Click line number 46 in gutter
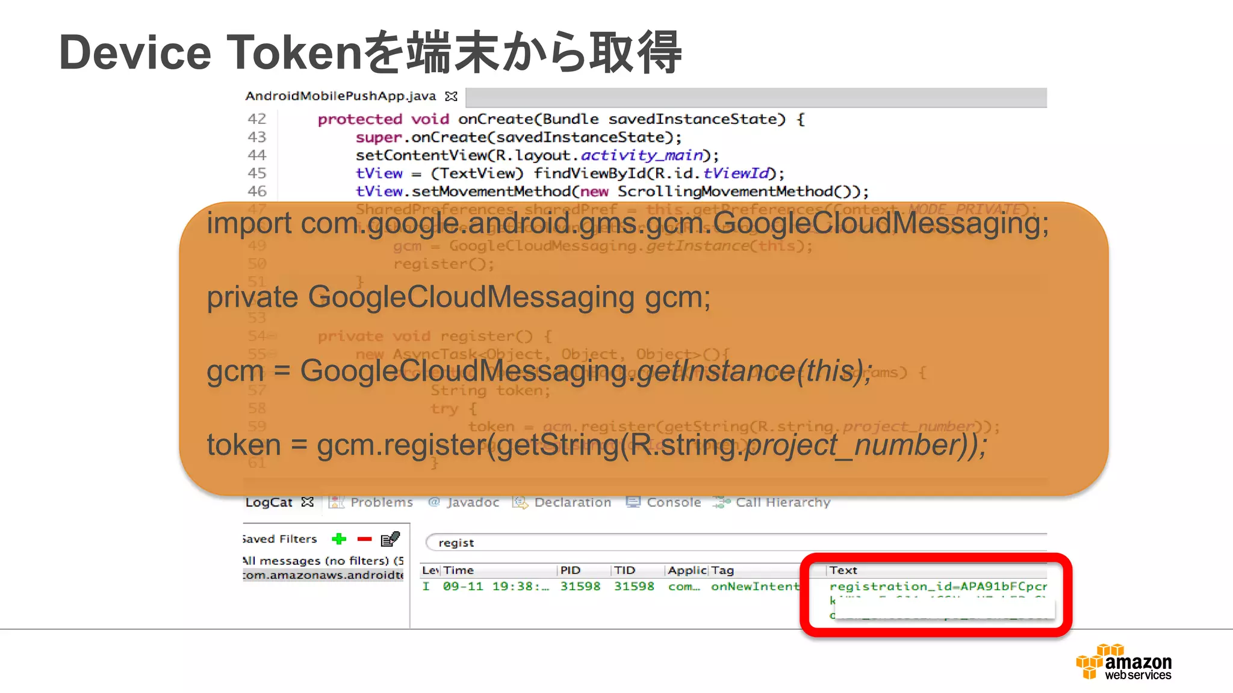This screenshot has height=693, width=1233. 257,191
